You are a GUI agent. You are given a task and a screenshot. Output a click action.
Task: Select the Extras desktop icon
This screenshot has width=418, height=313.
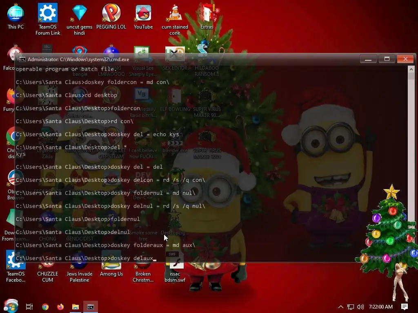click(x=207, y=16)
